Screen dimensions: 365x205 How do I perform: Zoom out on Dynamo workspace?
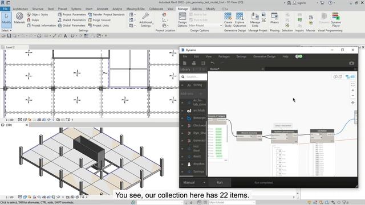(x=352, y=95)
